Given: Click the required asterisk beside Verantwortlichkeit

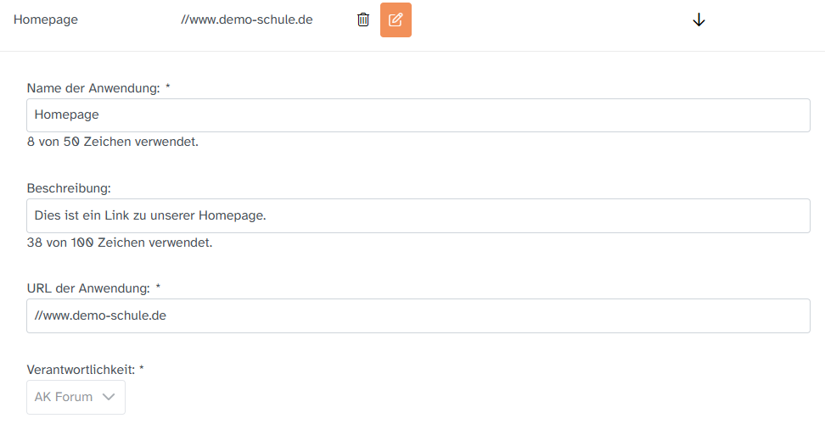Looking at the screenshot, I should 142,369.
